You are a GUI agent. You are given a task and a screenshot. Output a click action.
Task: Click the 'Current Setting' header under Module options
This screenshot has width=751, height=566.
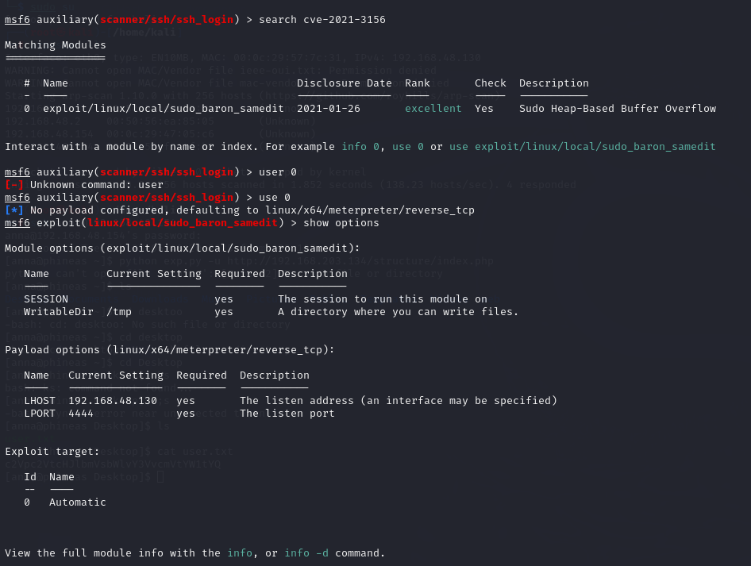click(x=154, y=274)
